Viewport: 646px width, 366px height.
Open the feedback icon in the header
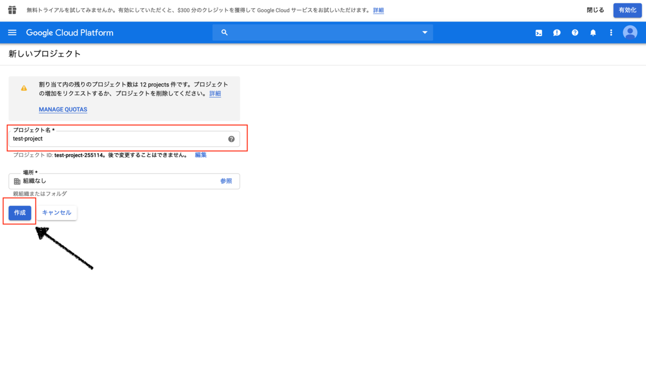(557, 33)
